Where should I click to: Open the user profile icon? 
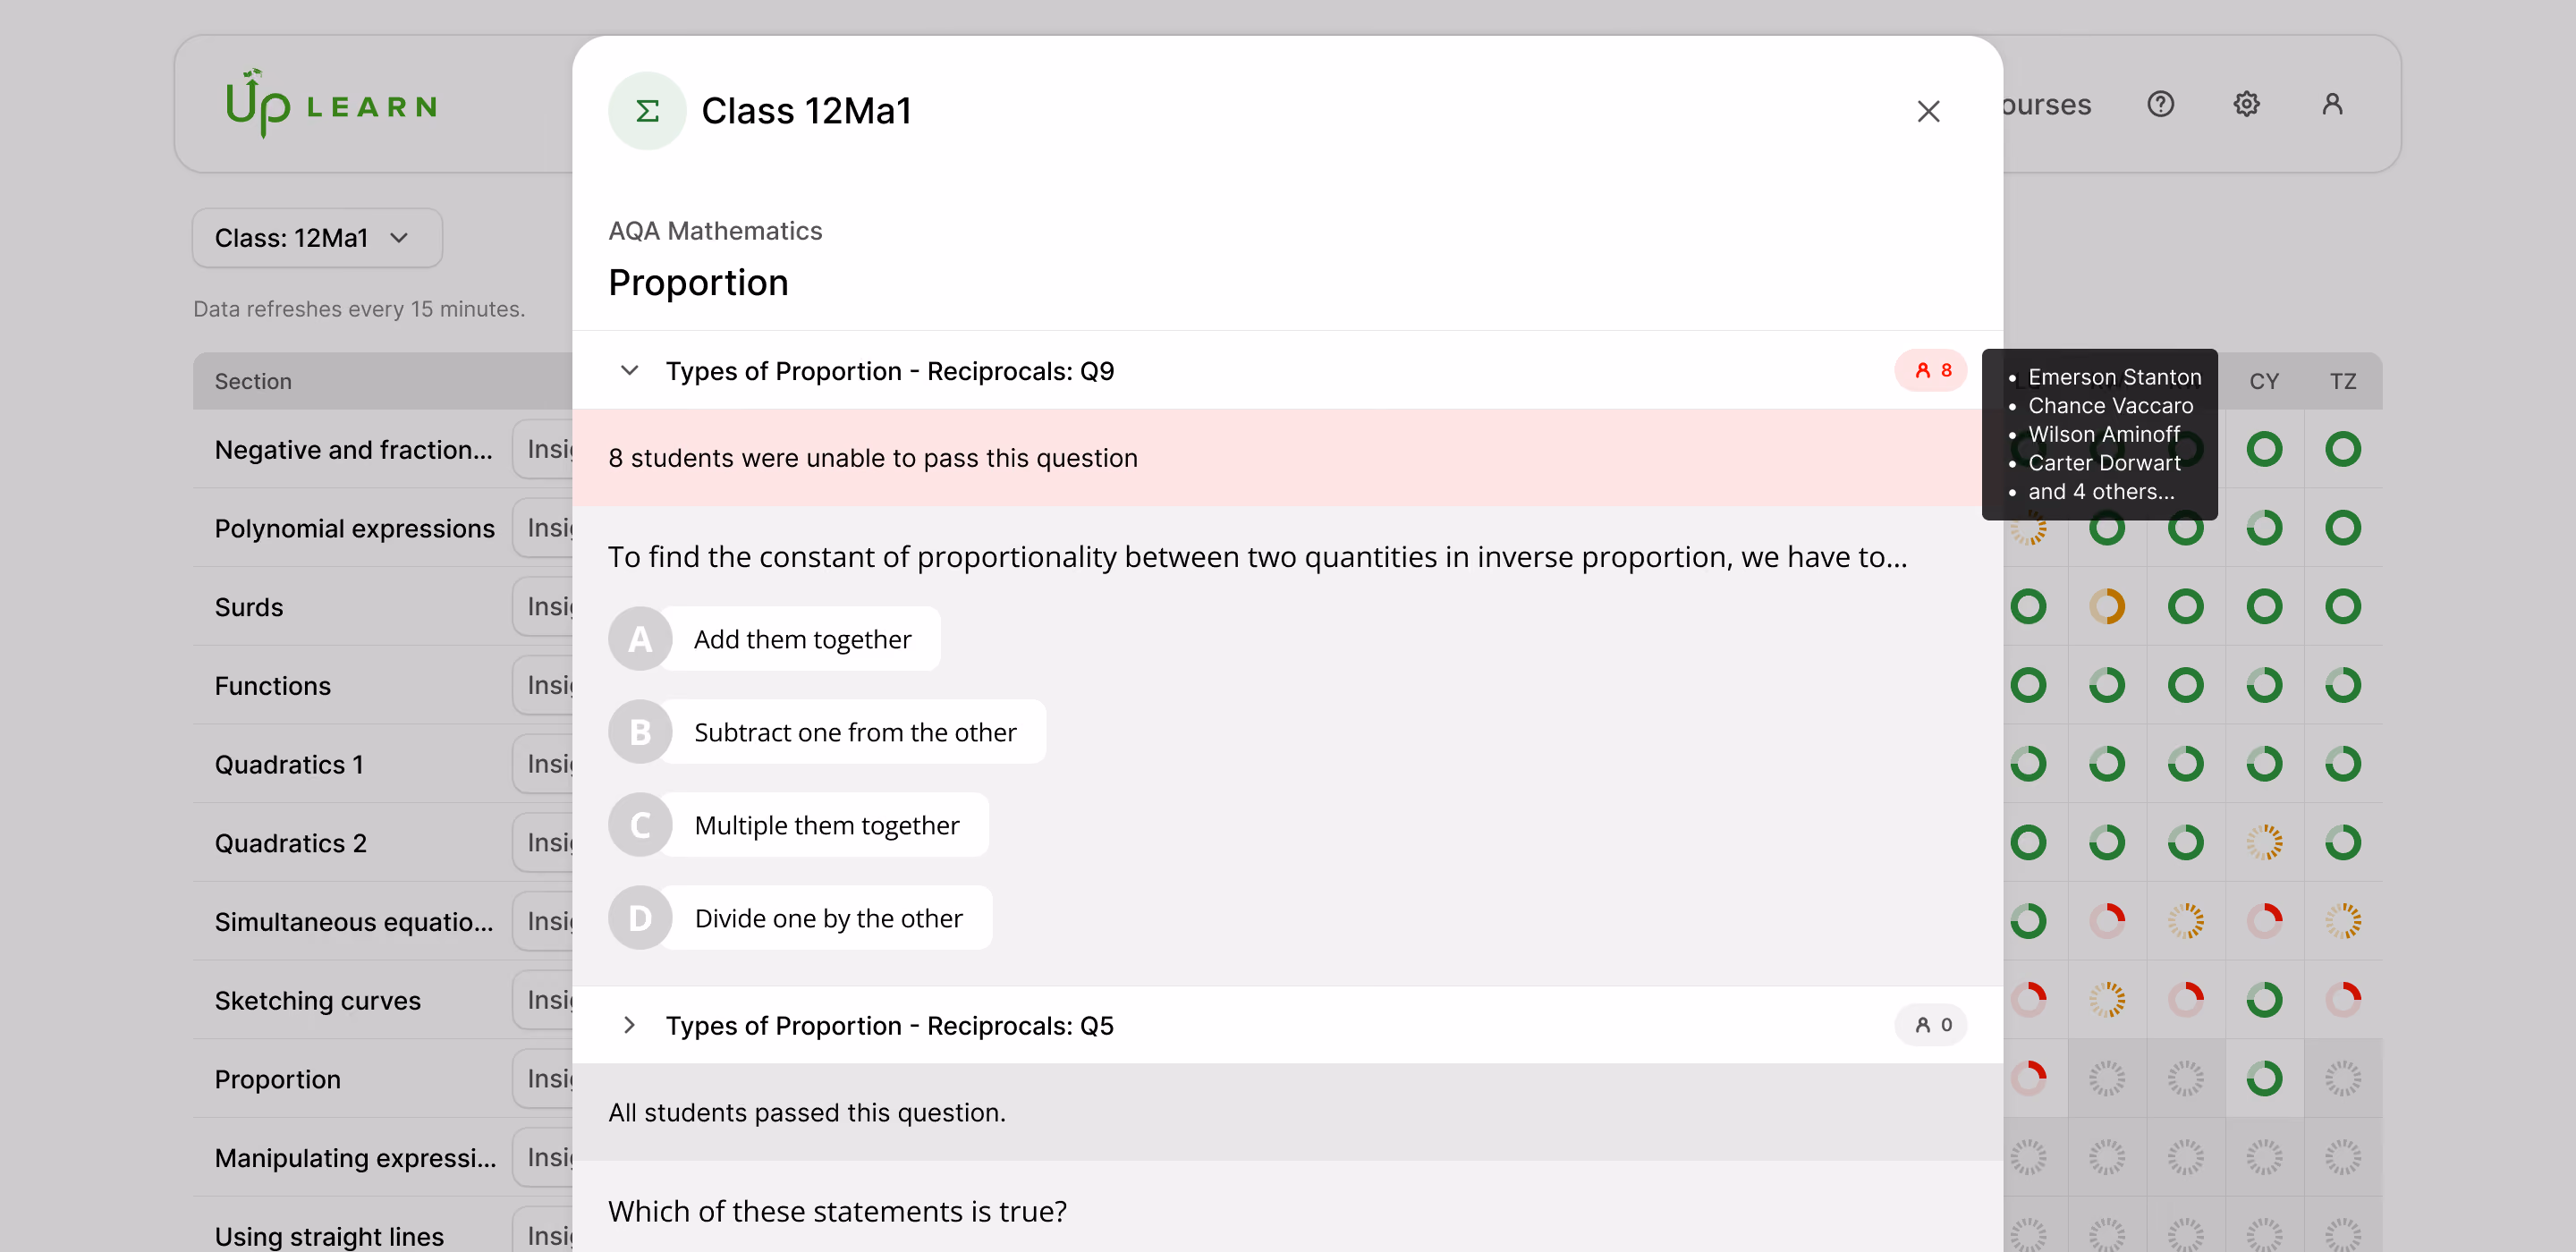click(x=2332, y=104)
